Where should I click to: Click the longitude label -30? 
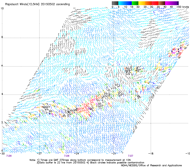click(2, 154)
